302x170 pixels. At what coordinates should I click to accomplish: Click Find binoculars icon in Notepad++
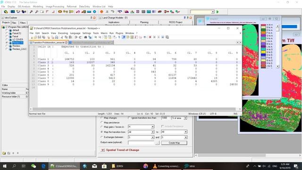pyautogui.click(x=85, y=37)
